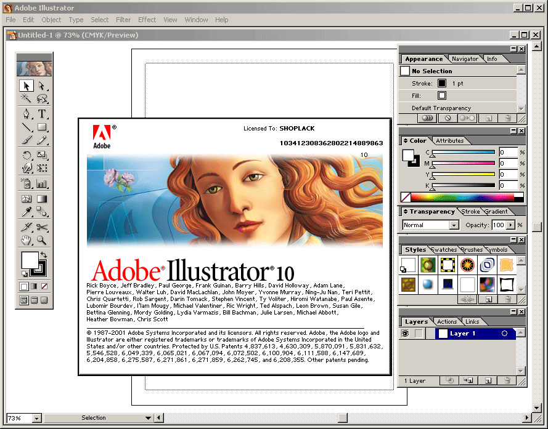The height and width of the screenshot is (429, 548).
Task: Open the Opacity slider arrow
Action: coord(510,225)
